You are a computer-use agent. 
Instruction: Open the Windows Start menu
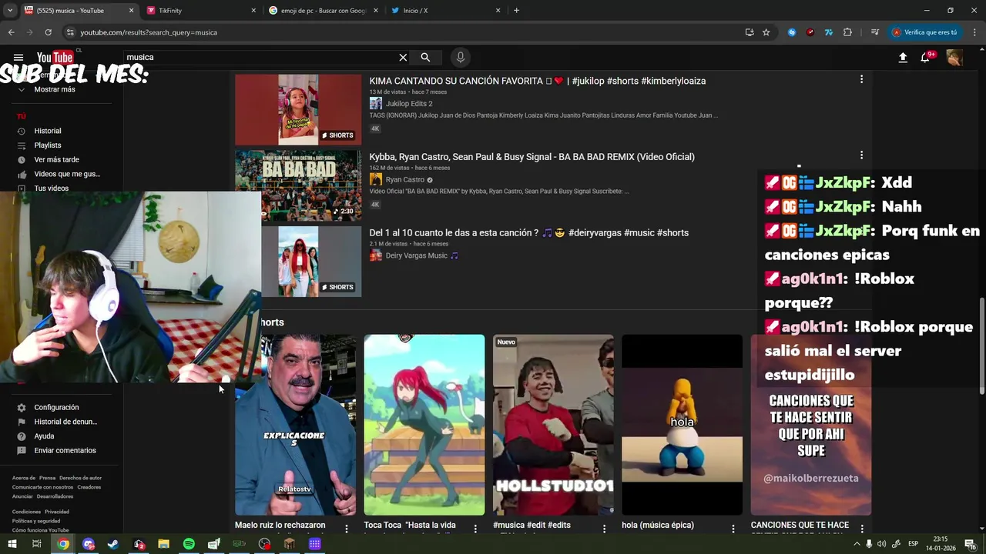pyautogui.click(x=12, y=544)
